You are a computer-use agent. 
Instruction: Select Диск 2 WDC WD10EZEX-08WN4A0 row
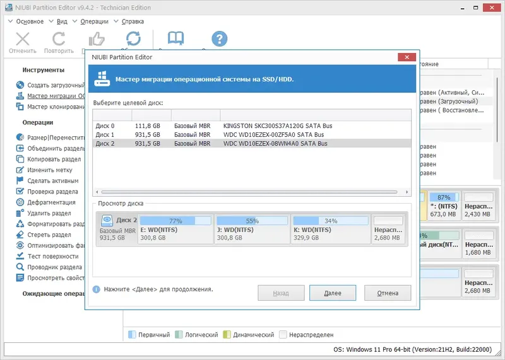(x=252, y=144)
